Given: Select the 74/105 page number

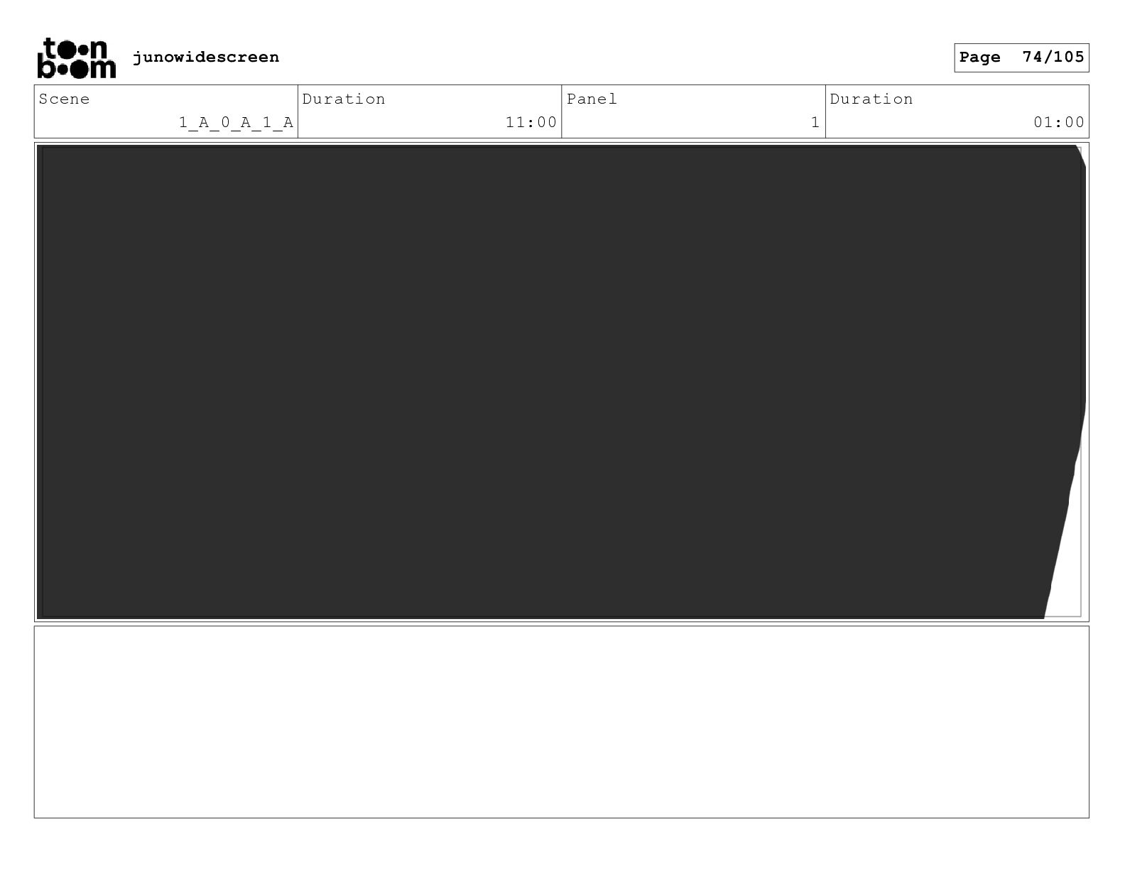Looking at the screenshot, I should (x=1053, y=57).
